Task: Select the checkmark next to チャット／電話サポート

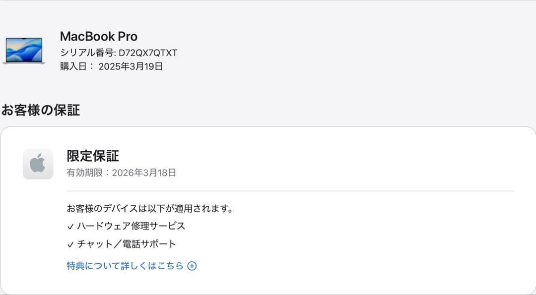Action: point(70,243)
